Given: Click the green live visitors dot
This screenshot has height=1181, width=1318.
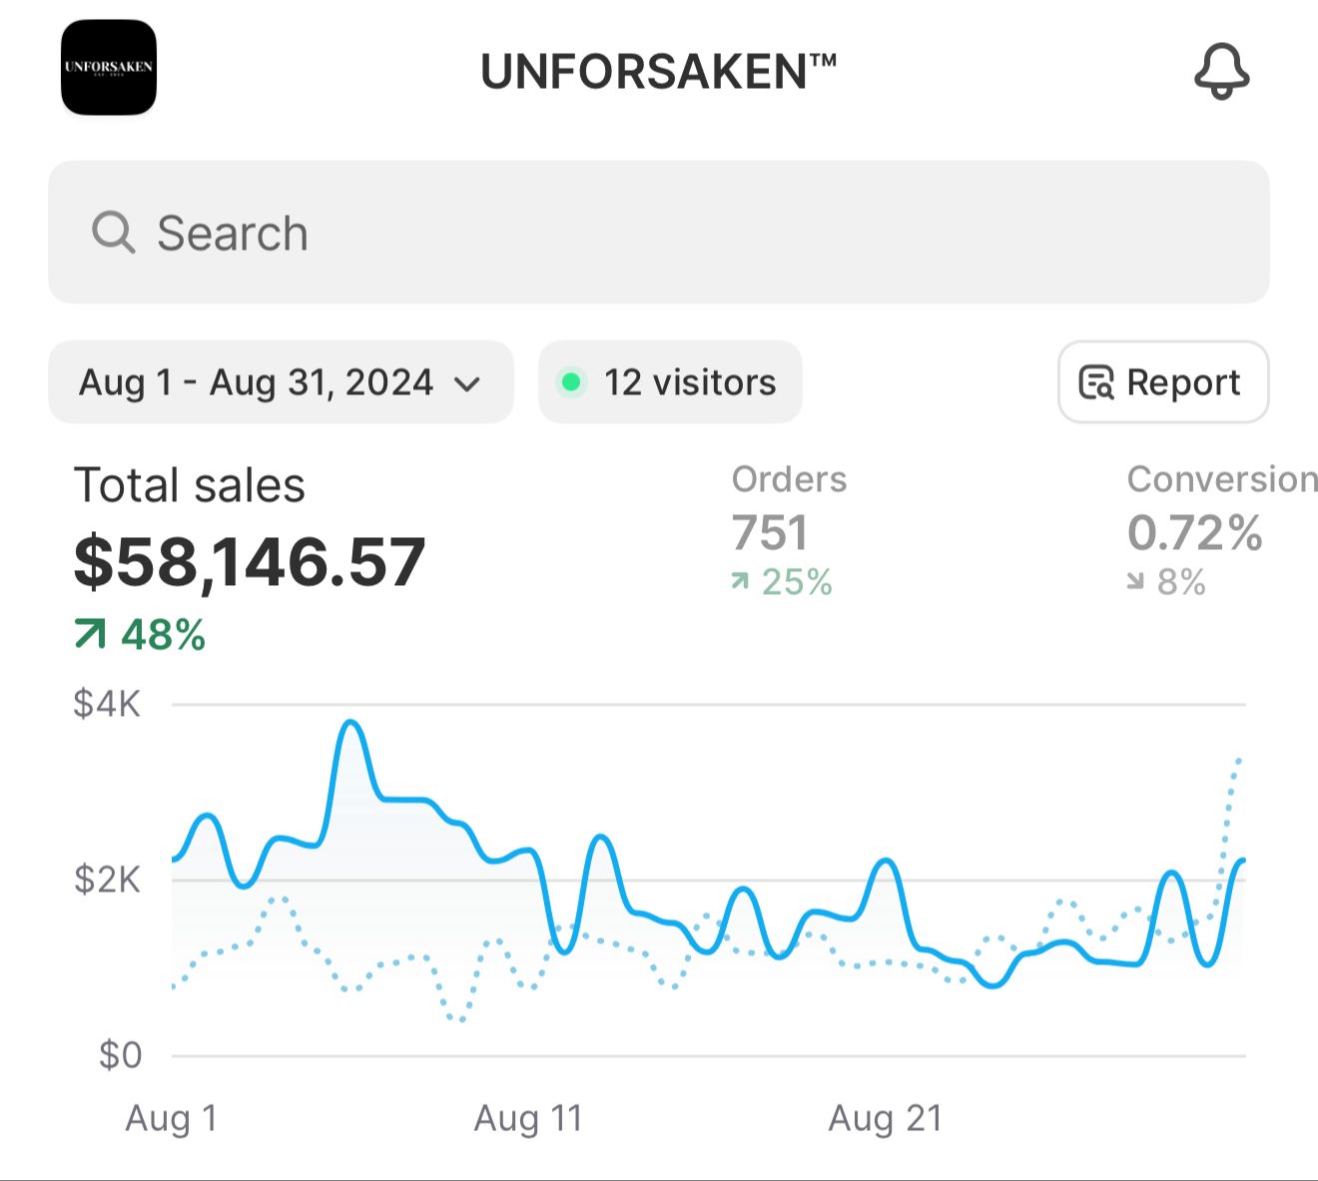Looking at the screenshot, I should 571,382.
